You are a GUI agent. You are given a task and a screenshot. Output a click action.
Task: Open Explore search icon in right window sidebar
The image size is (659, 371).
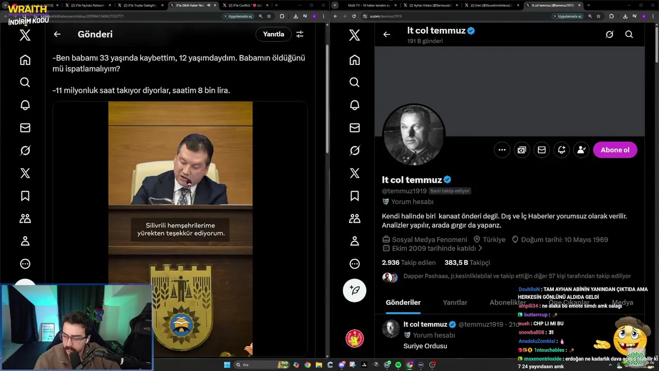tap(355, 82)
